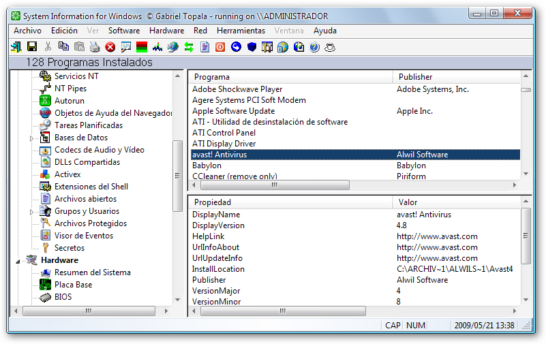Click the blue question mark help icon
This screenshot has width=546, height=344.
pos(314,47)
